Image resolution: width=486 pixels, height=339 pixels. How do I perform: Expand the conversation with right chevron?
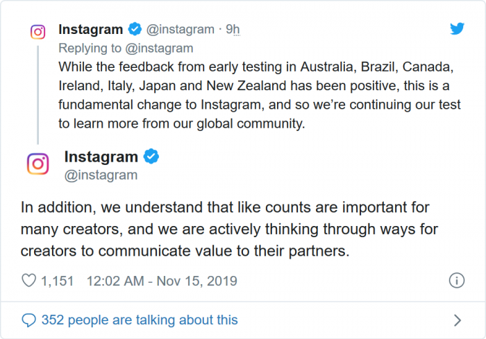457,320
